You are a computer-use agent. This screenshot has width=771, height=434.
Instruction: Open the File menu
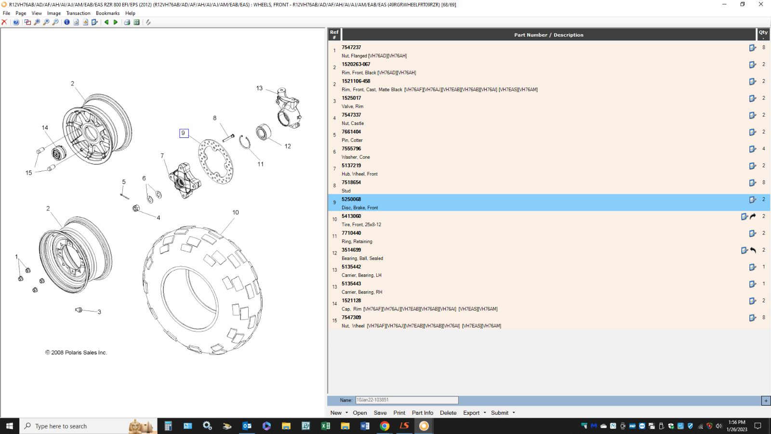tap(6, 13)
